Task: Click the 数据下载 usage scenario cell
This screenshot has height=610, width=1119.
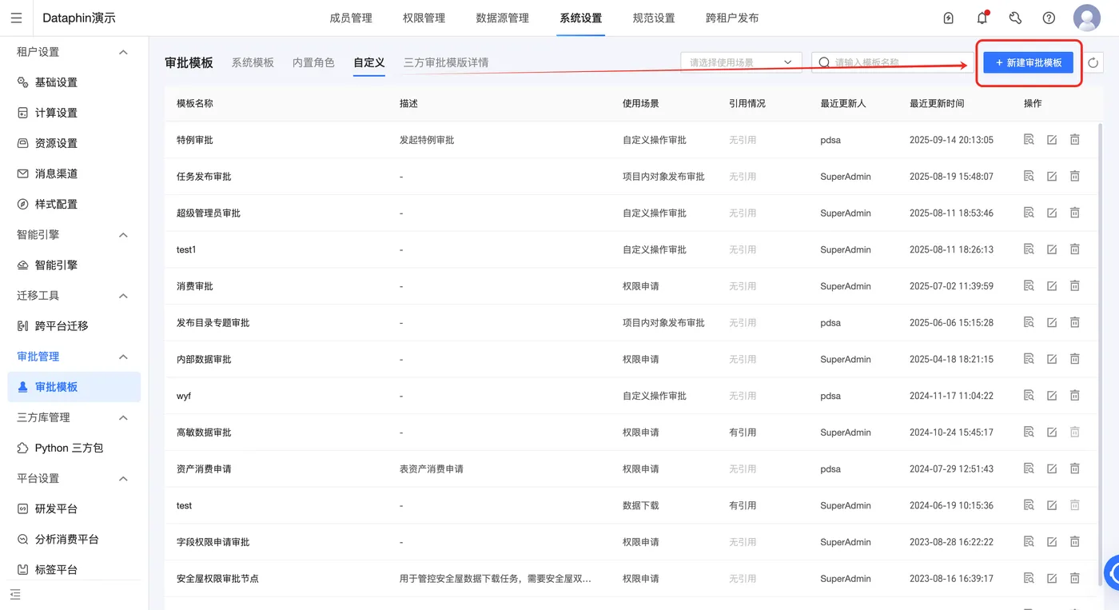Action: [641, 505]
